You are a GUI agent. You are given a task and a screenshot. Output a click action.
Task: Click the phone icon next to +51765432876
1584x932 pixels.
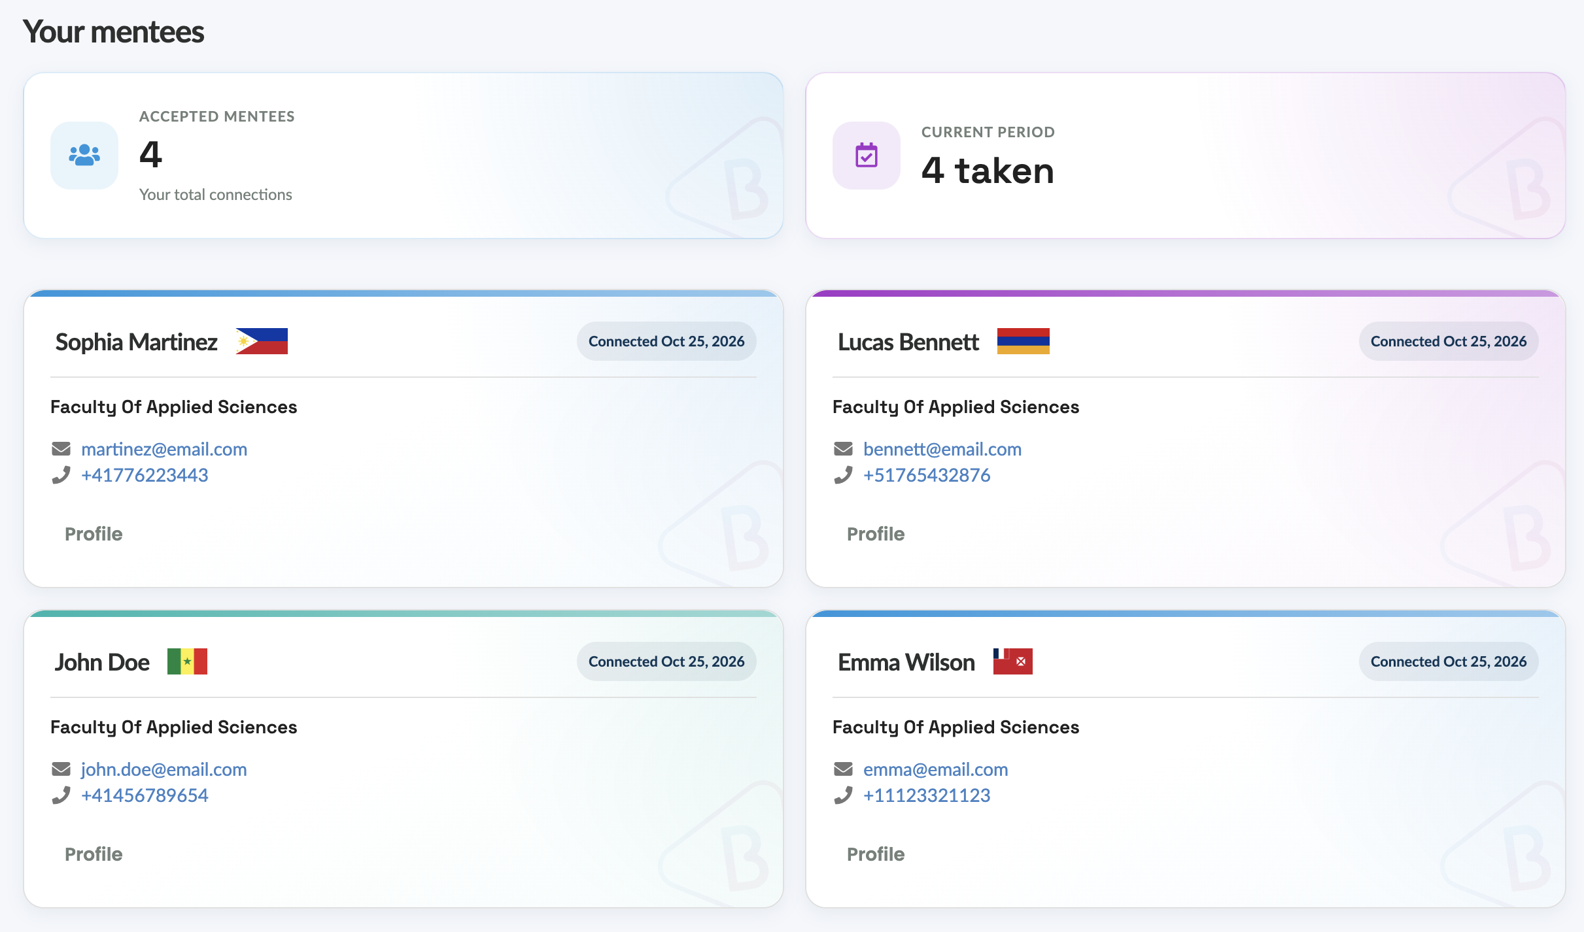843,475
